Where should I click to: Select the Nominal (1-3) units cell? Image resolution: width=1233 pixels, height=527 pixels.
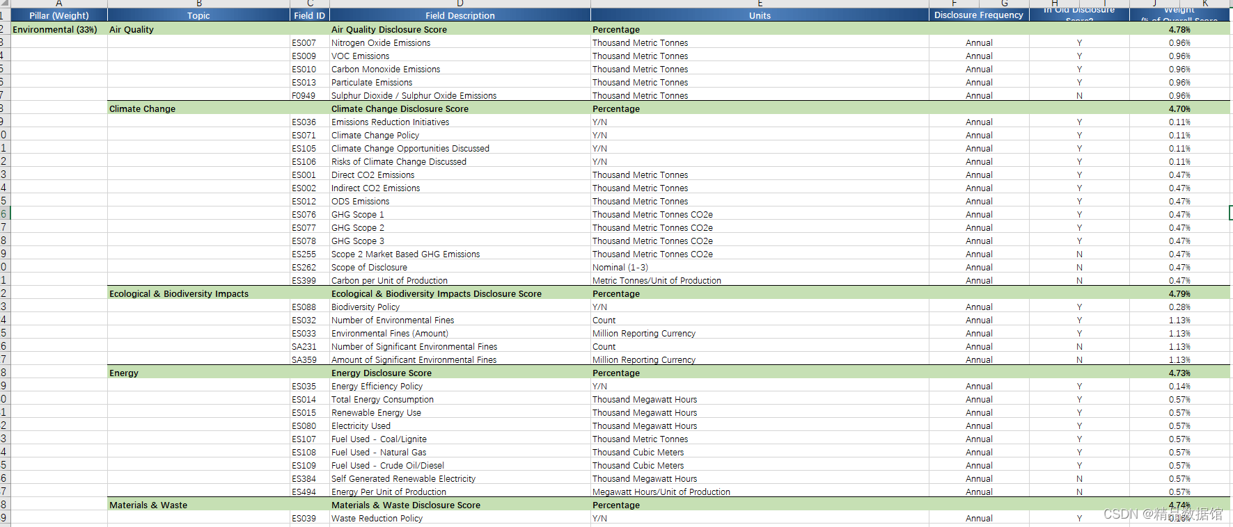click(x=760, y=267)
